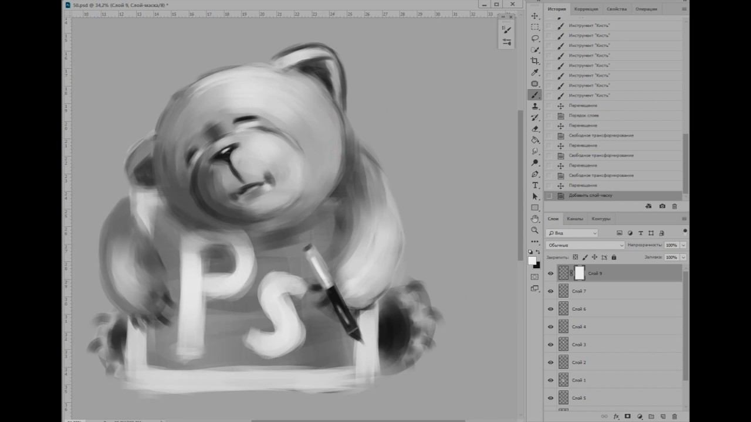Add layer style fx button
Image resolution: width=751 pixels, height=422 pixels.
[x=616, y=417]
